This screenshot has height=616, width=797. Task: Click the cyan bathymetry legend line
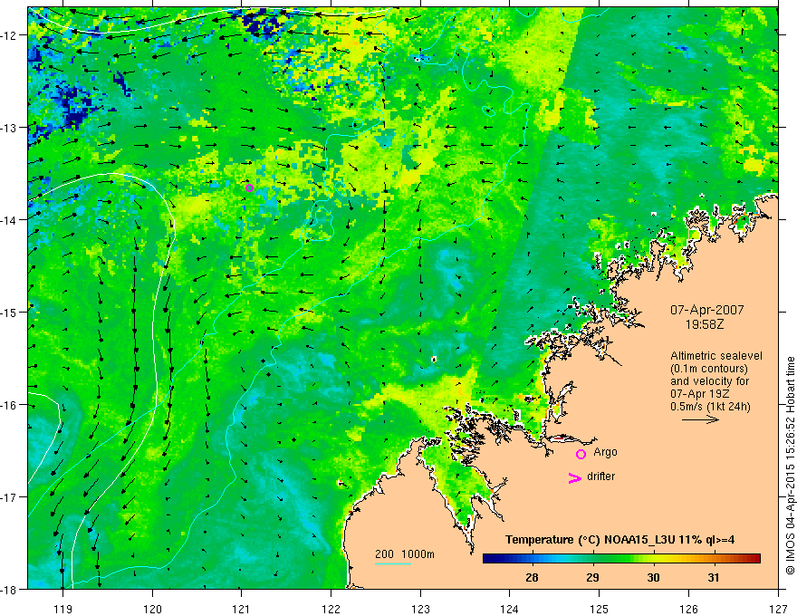[393, 563]
